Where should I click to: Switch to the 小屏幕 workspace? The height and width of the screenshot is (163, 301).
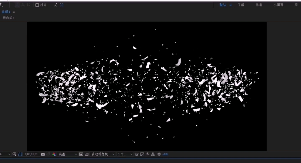[278, 5]
